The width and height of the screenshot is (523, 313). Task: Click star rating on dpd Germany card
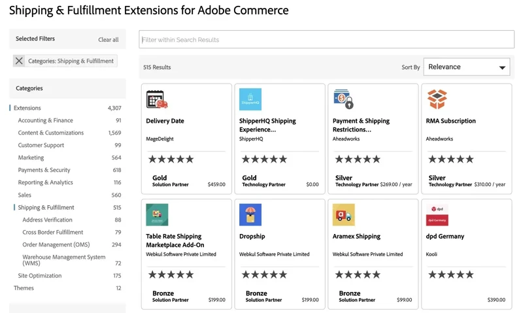point(450,274)
